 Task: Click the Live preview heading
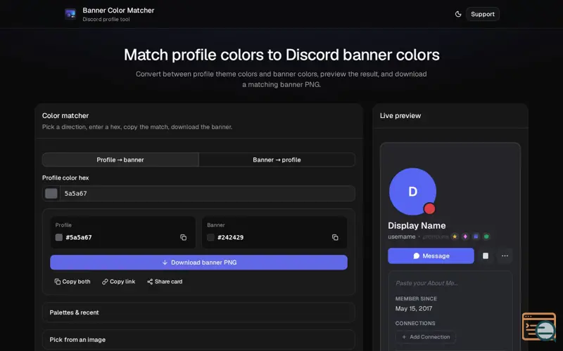(x=400, y=116)
